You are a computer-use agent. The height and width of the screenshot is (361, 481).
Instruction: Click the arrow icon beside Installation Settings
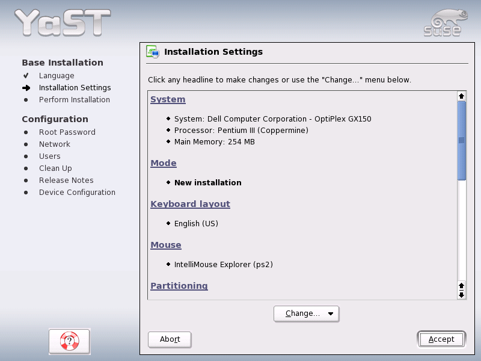pos(25,87)
